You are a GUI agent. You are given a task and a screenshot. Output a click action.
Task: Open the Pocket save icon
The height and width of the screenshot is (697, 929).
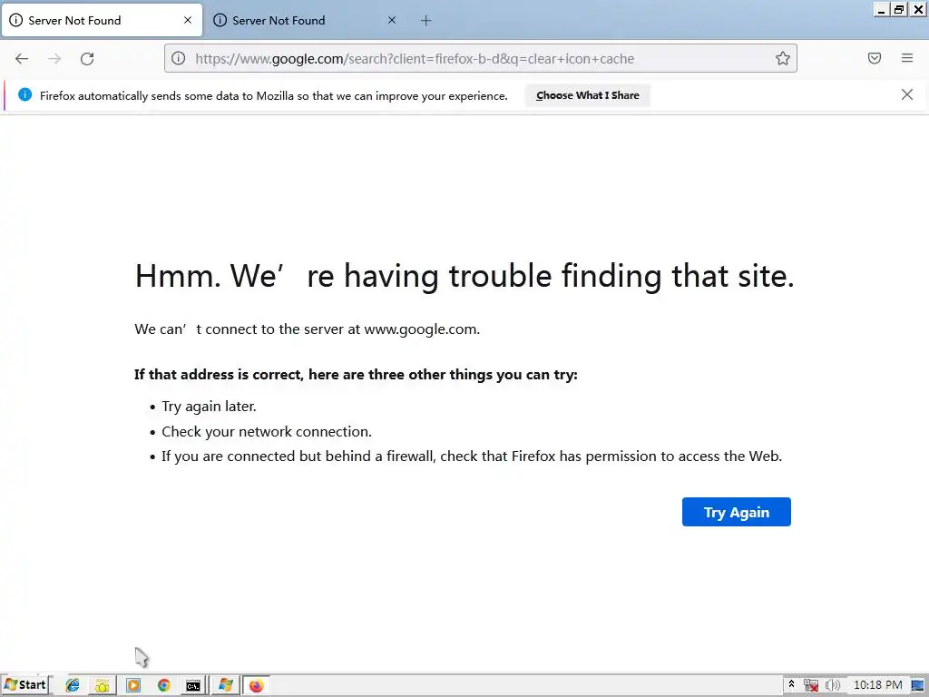coord(875,58)
